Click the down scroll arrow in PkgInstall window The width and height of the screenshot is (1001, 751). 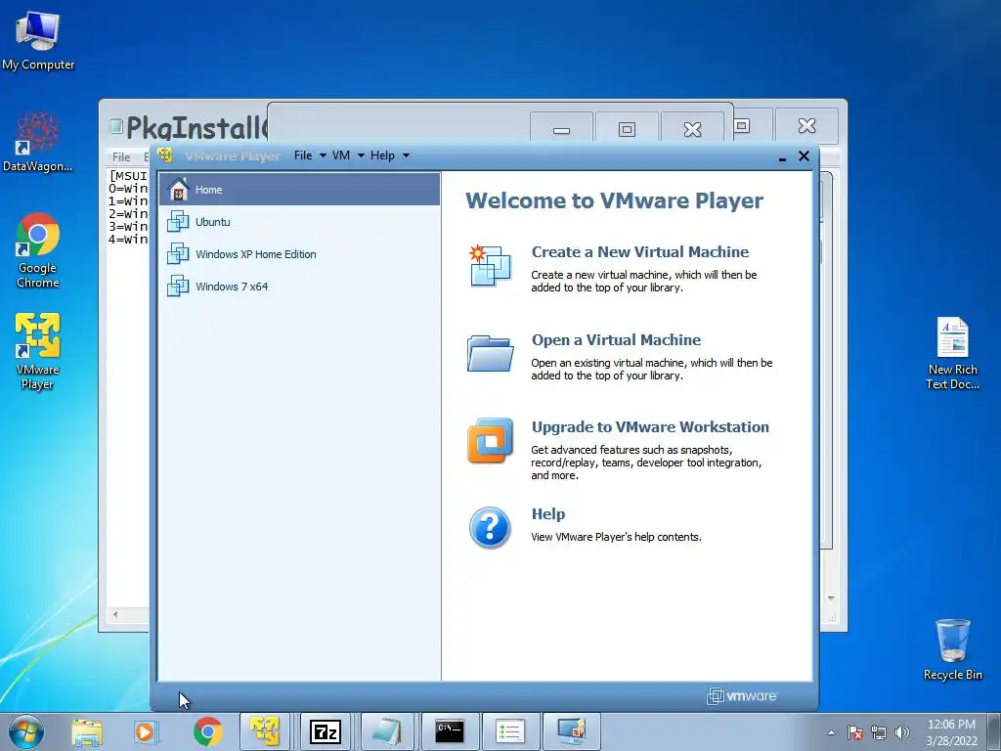tap(831, 598)
